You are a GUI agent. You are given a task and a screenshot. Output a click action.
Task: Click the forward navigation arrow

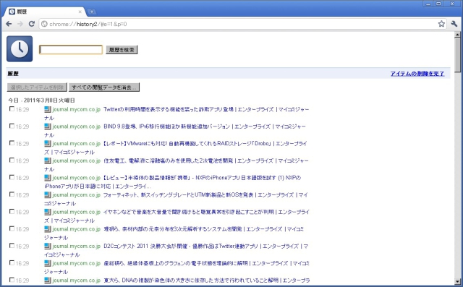20,24
